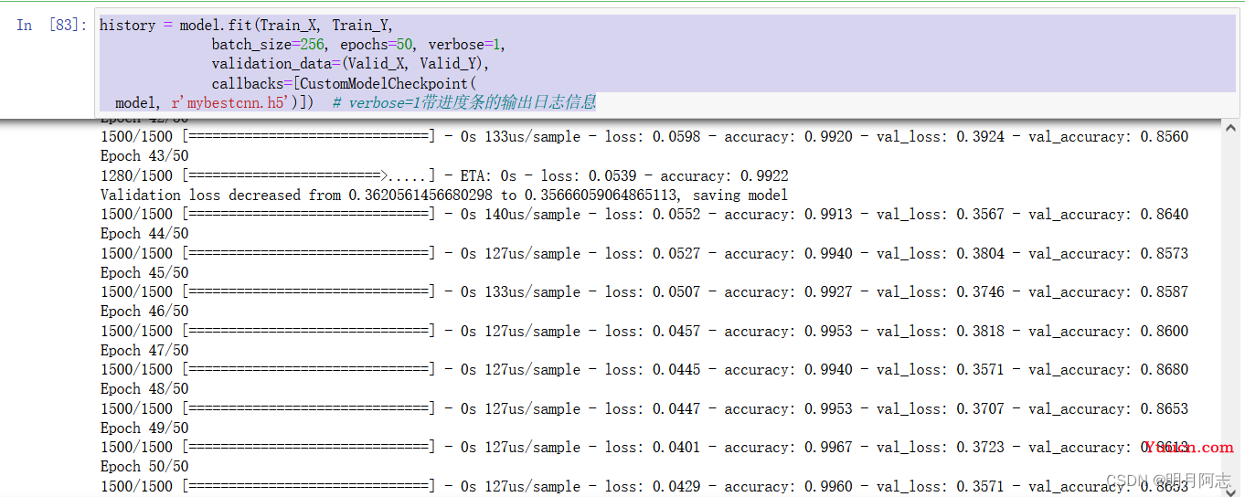Image resolution: width=1245 pixels, height=497 pixels.
Task: Click the 'val_accuracy: 0.8680' value
Action: pos(1108,370)
